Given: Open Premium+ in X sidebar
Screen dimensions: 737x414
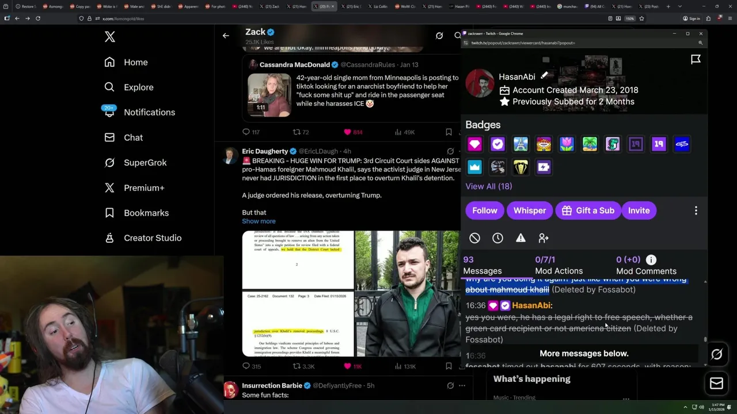Looking at the screenshot, I should click(134, 187).
